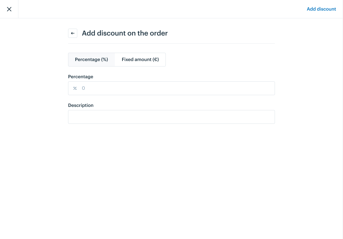Screen dimensions: 343x239
Task: Select the percent-prefixed discount value box
Action: pos(171,88)
